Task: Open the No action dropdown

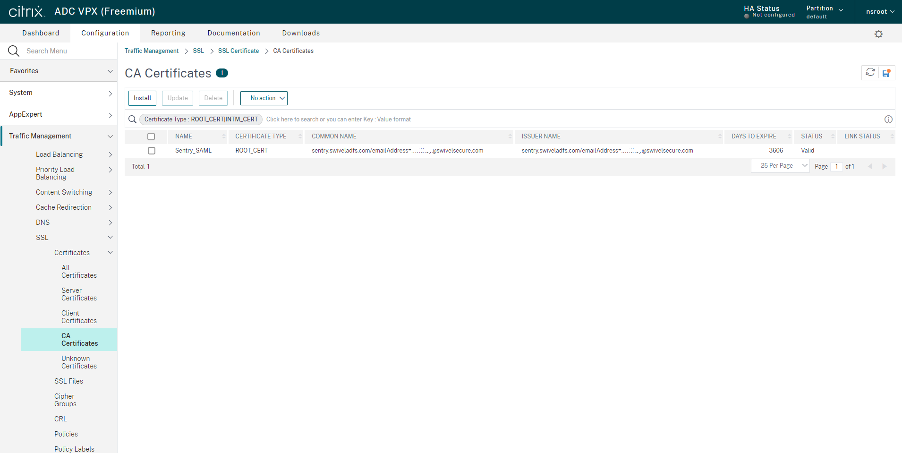Action: [264, 98]
